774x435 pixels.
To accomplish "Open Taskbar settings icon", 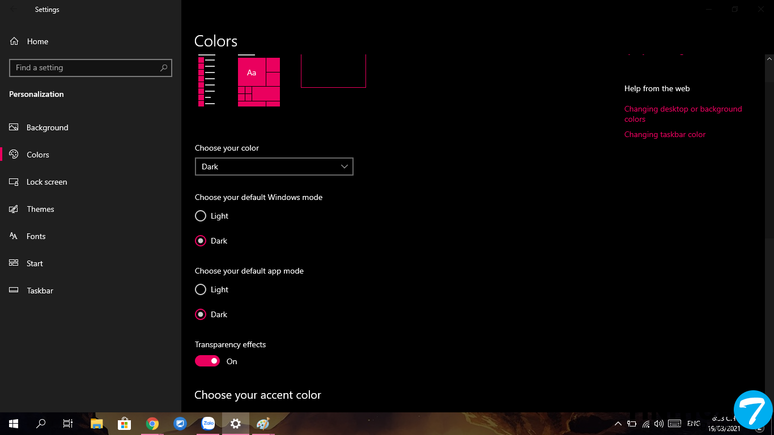I will 14,291.
